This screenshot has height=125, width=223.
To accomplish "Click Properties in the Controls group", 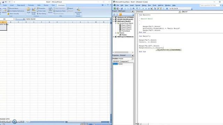I will click(x=41, y=8).
